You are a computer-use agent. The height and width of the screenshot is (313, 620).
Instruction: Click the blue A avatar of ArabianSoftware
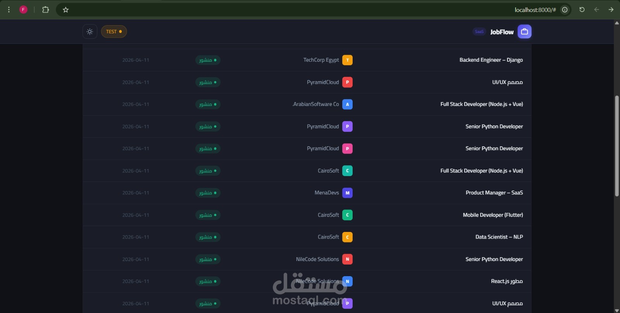pos(348,104)
